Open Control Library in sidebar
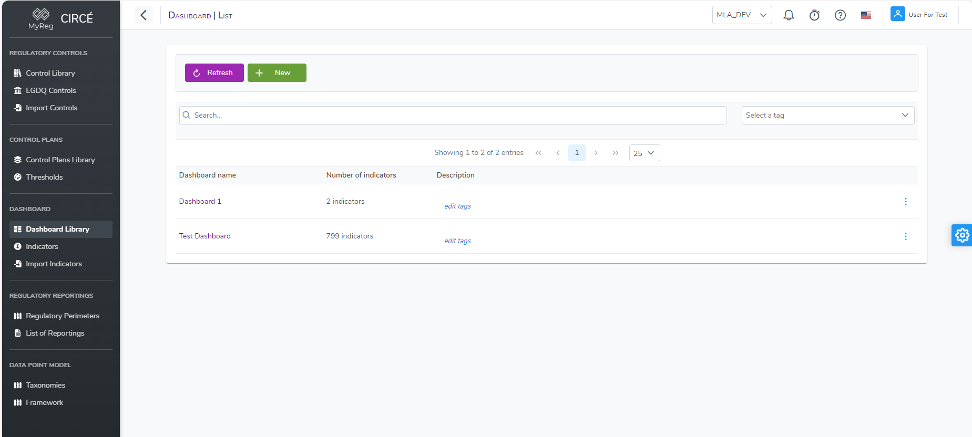Image resolution: width=972 pixels, height=437 pixels. 61,73
